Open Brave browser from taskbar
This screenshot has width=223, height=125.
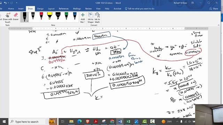88,122
